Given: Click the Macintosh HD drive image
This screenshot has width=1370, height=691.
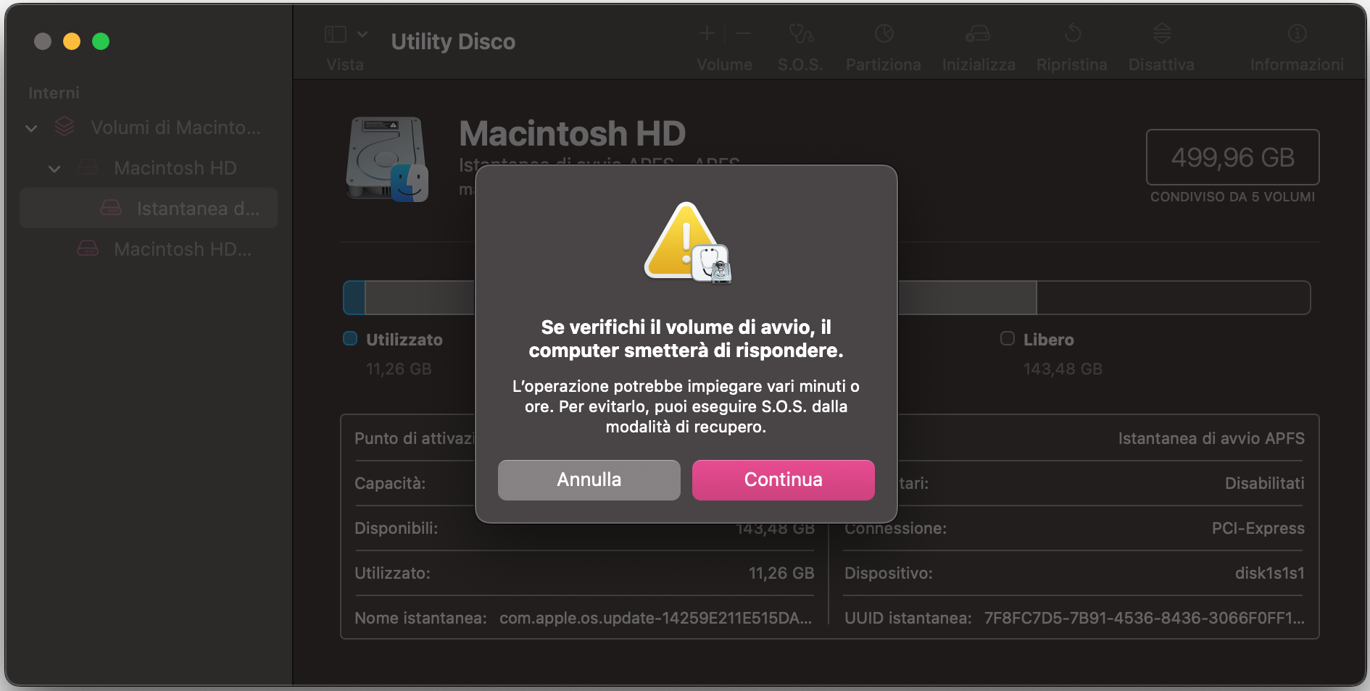Looking at the screenshot, I should 387,159.
